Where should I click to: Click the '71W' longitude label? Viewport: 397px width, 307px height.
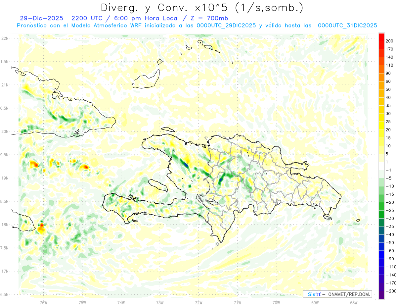(x=237, y=302)
